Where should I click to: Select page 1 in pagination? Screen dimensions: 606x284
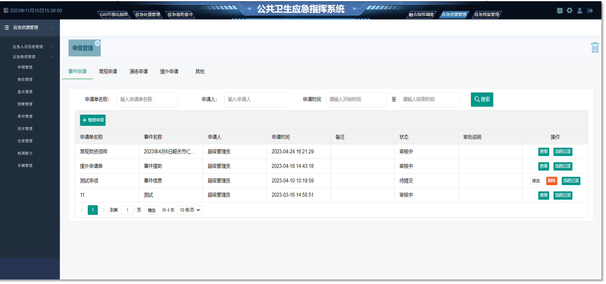[93, 210]
